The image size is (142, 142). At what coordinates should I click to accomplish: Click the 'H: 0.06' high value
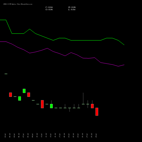[72, 7]
